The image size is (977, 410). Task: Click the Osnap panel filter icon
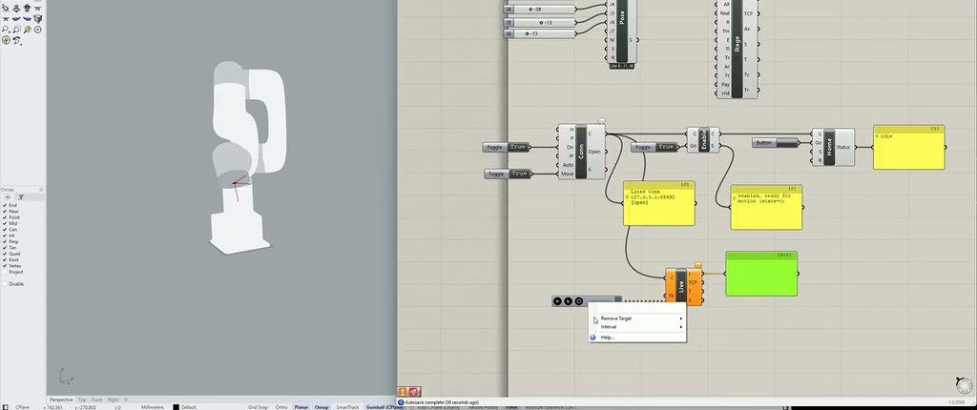tap(19, 197)
